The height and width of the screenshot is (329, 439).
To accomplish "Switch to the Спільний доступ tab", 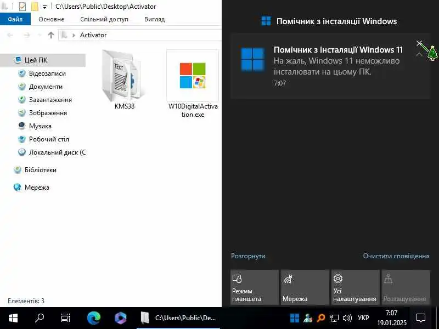I will pyautogui.click(x=104, y=19).
